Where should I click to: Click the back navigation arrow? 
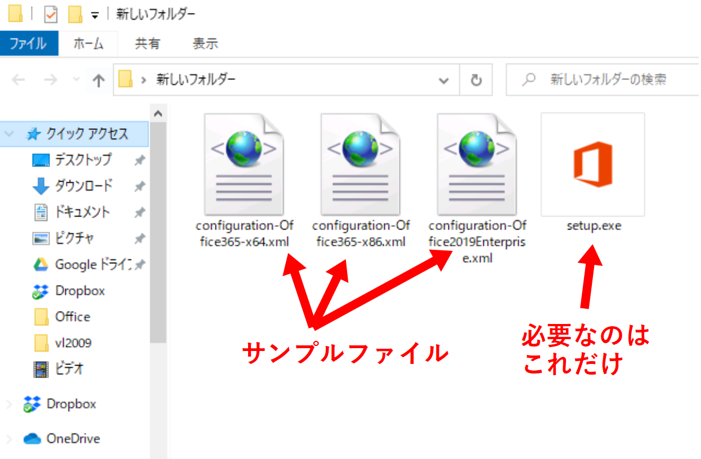click(x=19, y=80)
